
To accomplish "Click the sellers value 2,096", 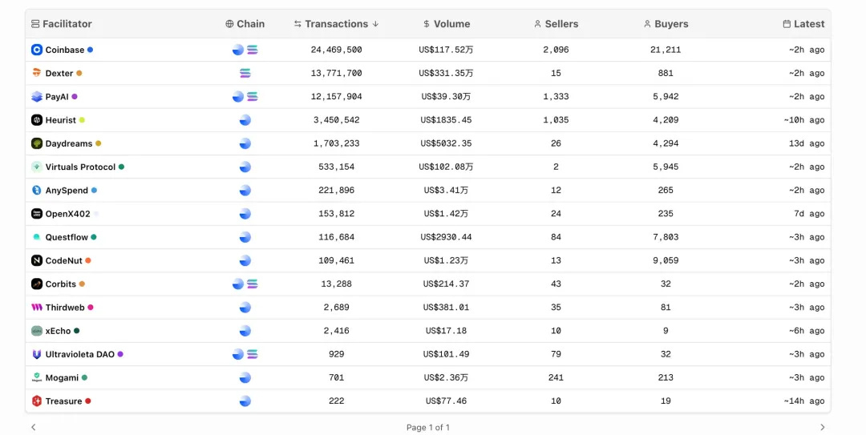I will point(556,50).
